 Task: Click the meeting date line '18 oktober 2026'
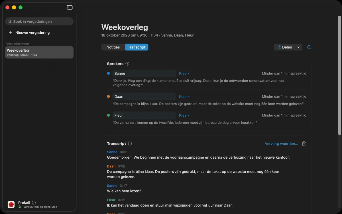click(x=147, y=35)
